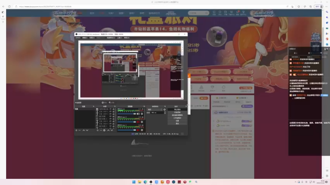Remove selected source with the minus icon

point(101,130)
